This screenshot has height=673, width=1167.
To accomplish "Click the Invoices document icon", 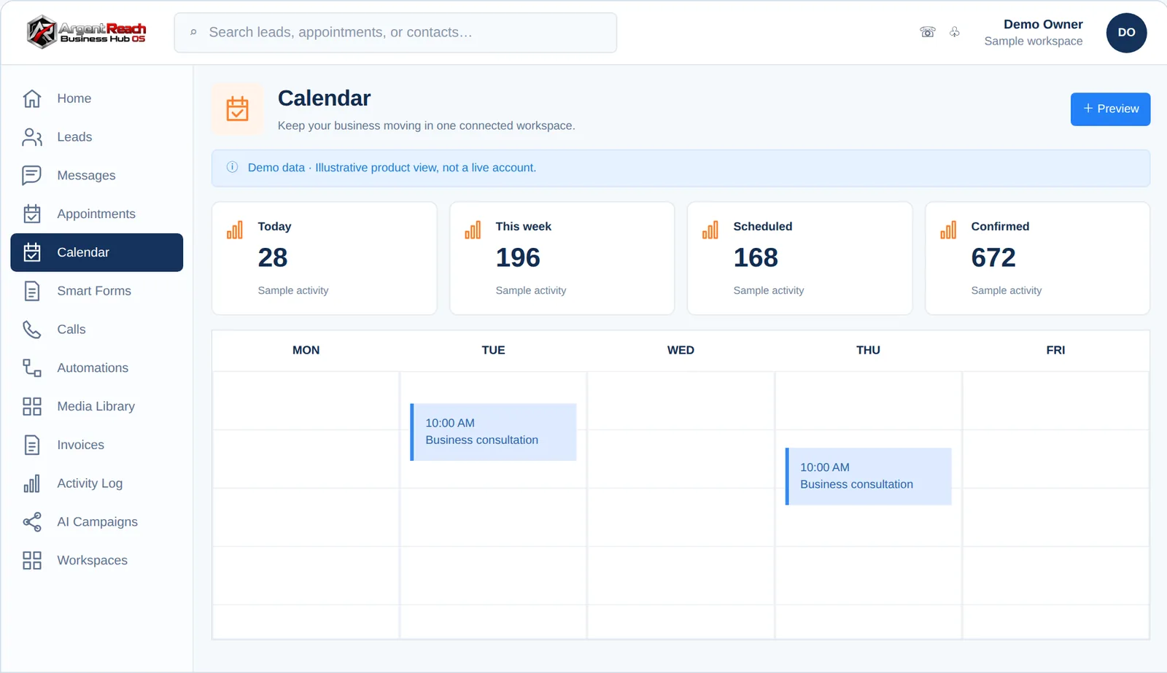I will tap(32, 445).
